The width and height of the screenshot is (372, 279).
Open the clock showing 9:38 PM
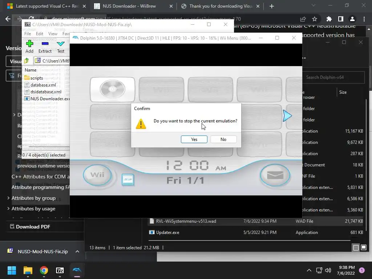click(x=346, y=270)
